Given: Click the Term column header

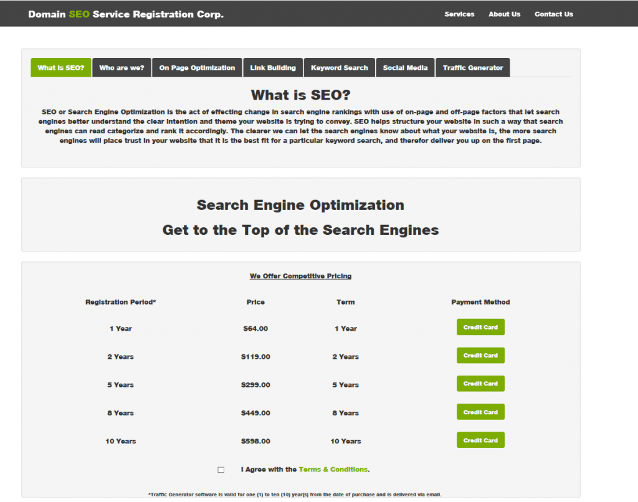Looking at the screenshot, I should tap(345, 302).
